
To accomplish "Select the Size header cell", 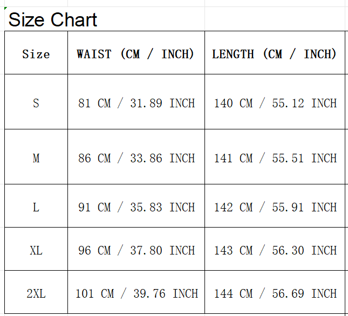I will pos(36,53).
